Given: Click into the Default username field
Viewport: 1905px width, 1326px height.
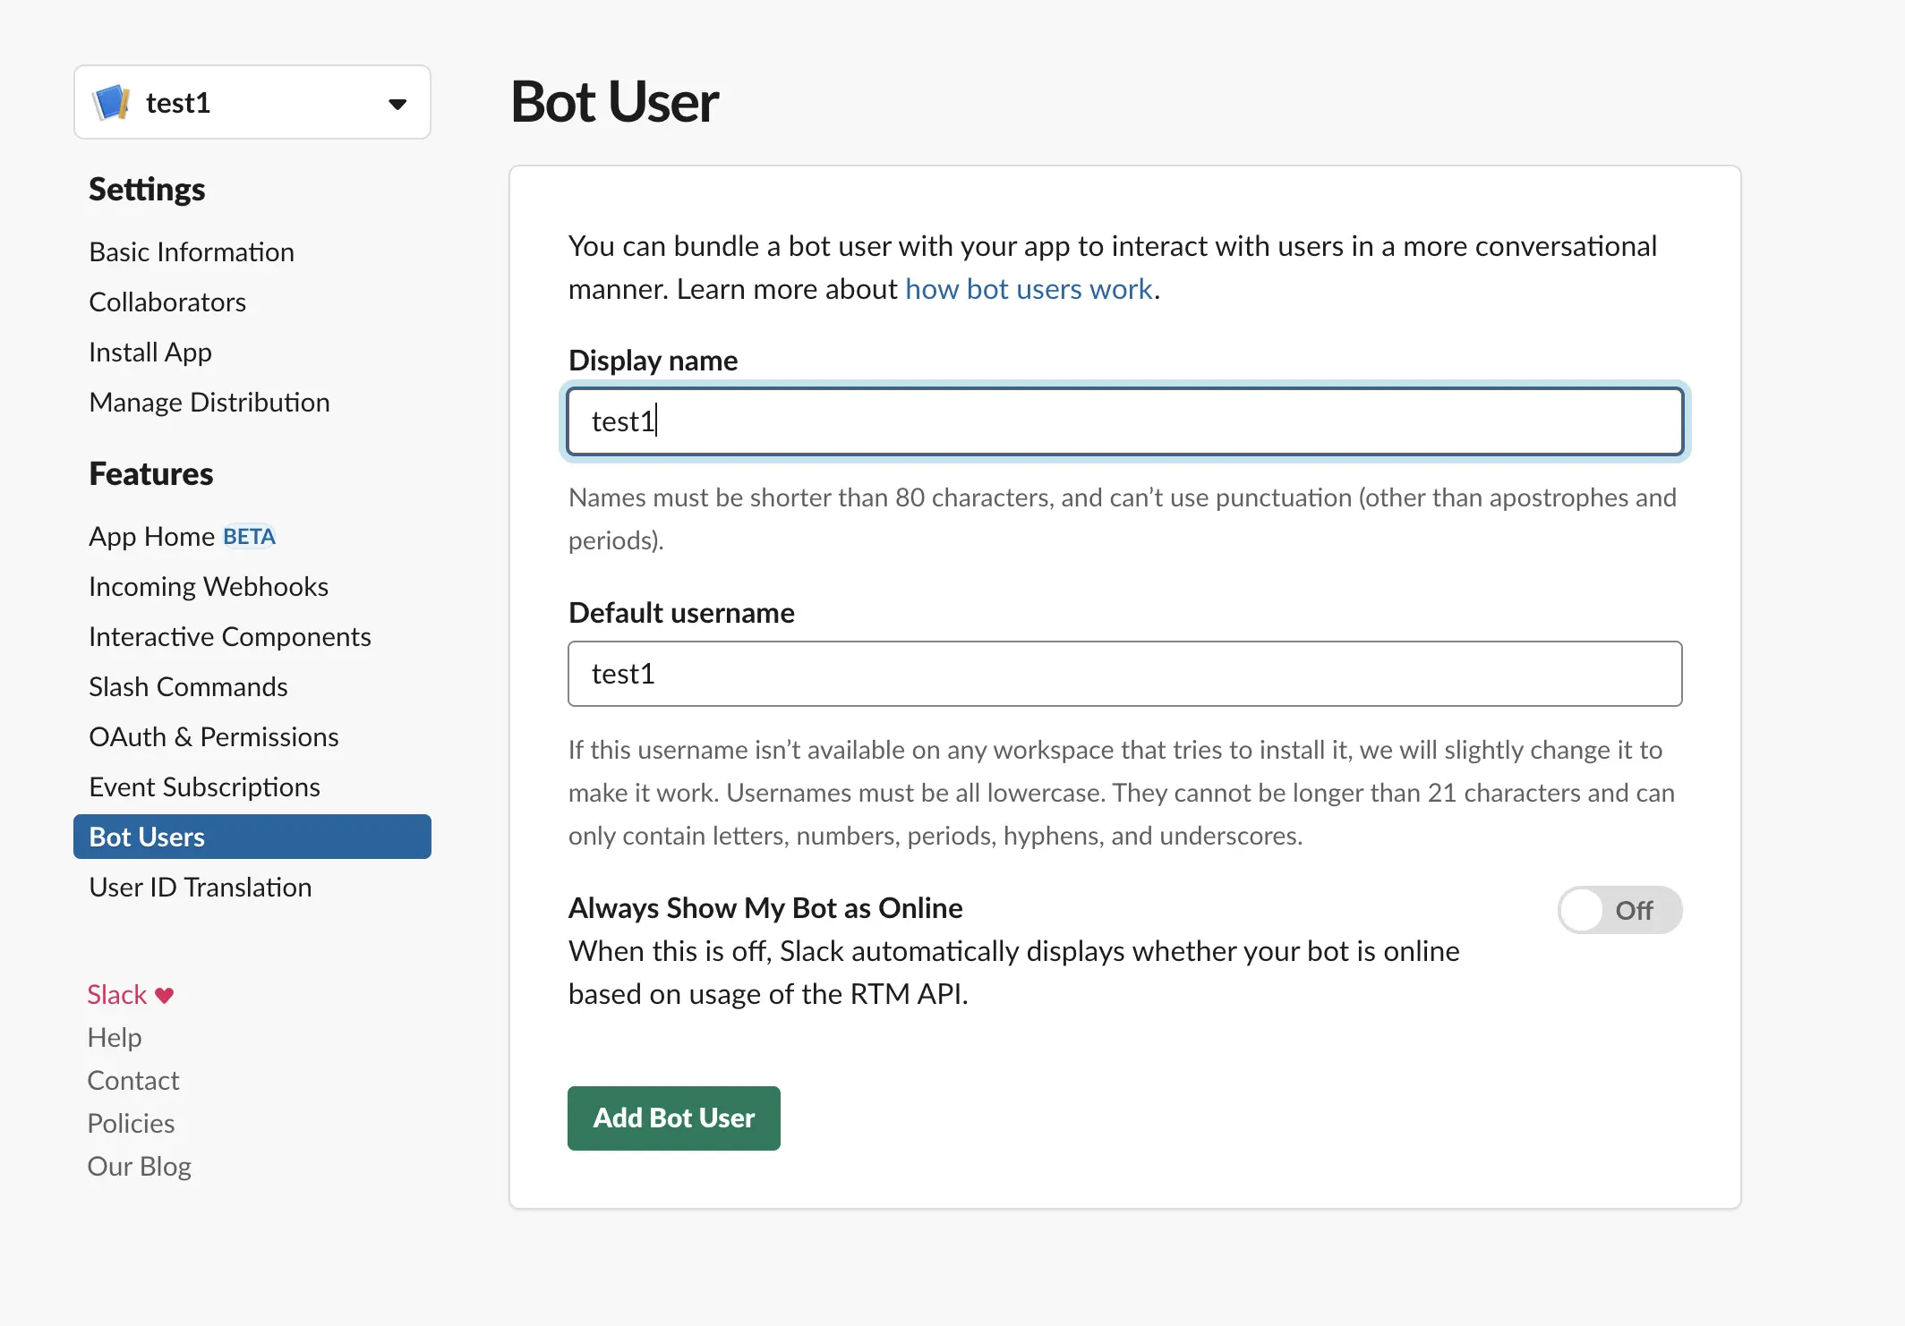Looking at the screenshot, I should coord(1124,673).
